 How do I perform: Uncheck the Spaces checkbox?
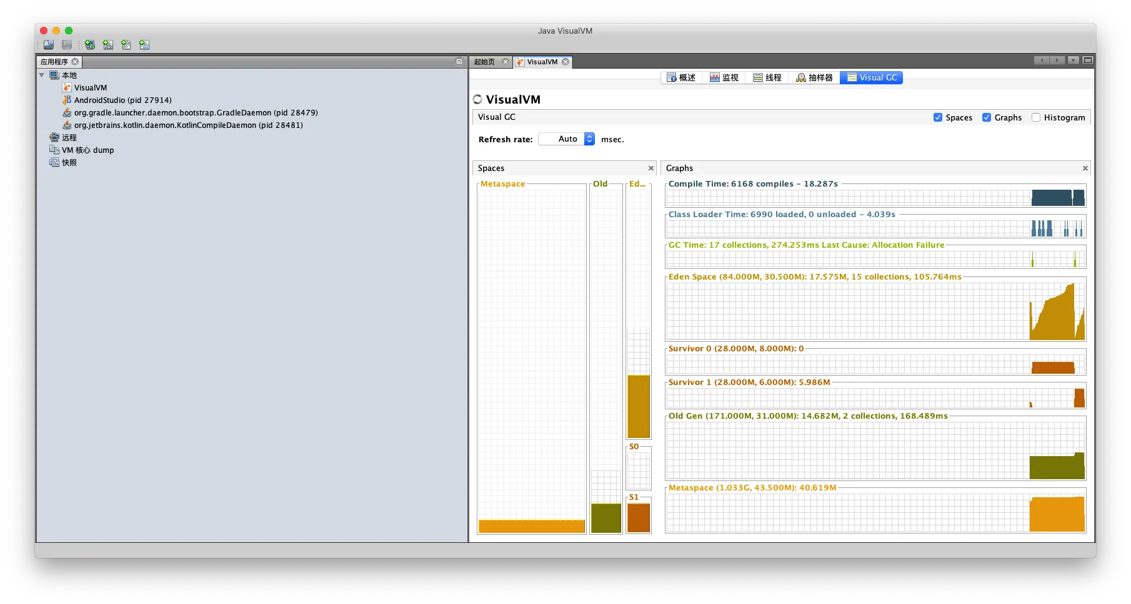938,117
